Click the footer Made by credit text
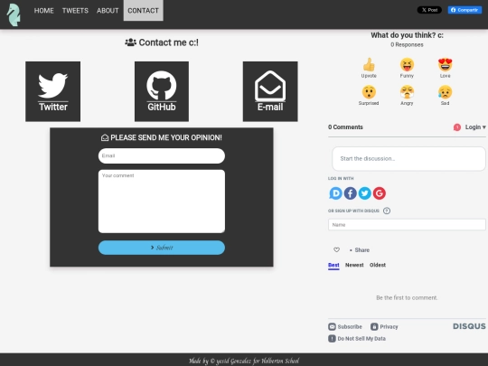The width and height of the screenshot is (488, 366). pos(244,361)
